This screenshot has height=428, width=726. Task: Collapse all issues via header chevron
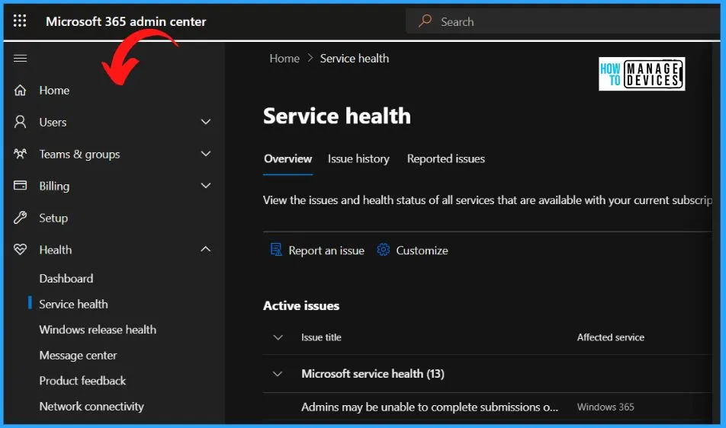tap(278, 337)
